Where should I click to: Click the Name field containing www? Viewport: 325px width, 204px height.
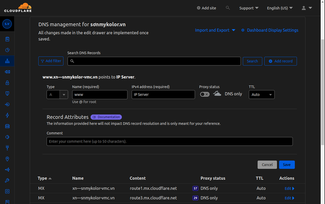pos(99,94)
